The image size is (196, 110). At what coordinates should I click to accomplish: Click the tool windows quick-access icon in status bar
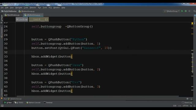(x=2, y=106)
